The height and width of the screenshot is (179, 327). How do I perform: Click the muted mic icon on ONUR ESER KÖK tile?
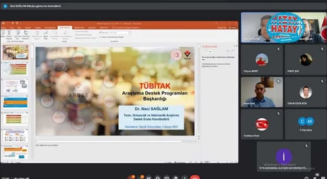[x=322, y=81]
